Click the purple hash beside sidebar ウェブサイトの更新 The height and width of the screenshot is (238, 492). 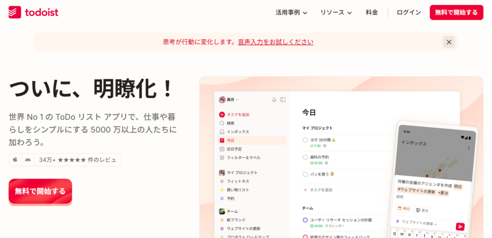(x=222, y=228)
